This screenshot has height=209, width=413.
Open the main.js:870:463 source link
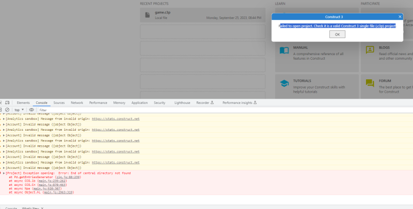coord(52,185)
